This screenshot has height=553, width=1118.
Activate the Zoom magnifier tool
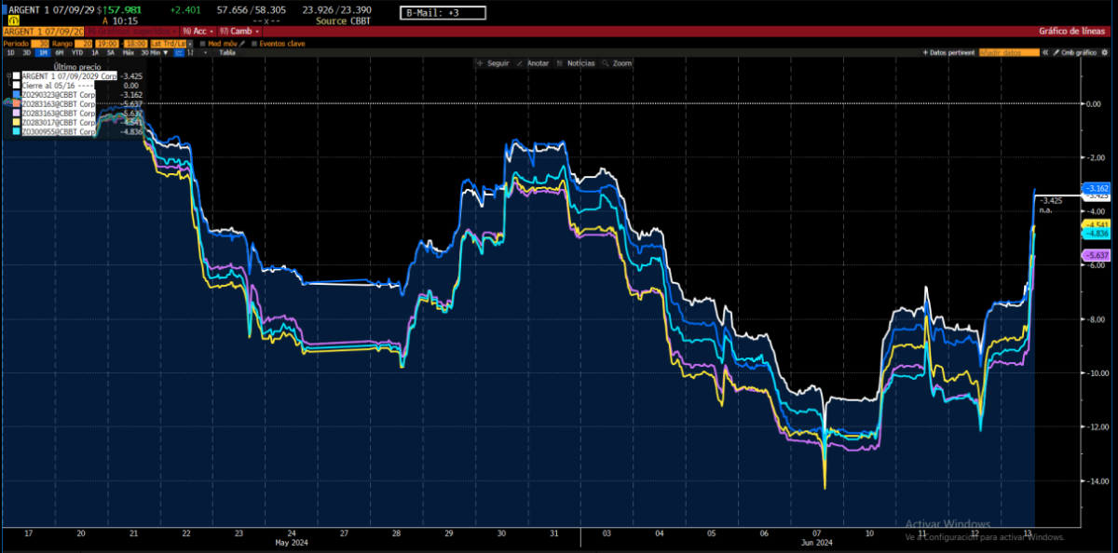click(617, 63)
